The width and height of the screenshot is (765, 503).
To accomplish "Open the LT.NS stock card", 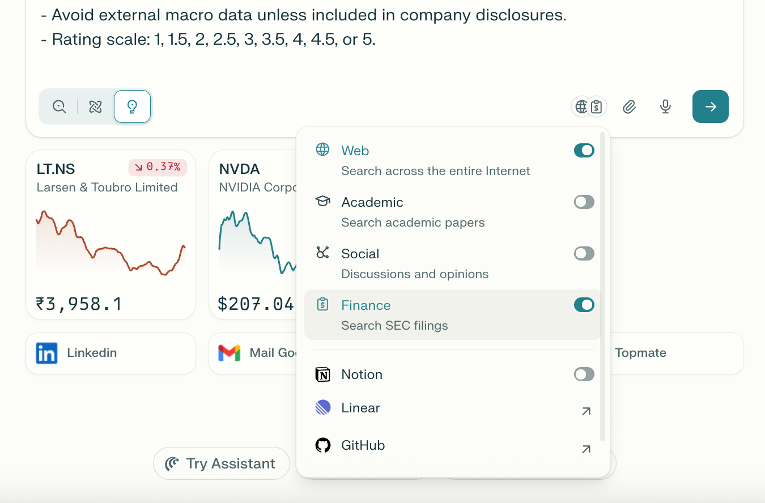I will 110,235.
